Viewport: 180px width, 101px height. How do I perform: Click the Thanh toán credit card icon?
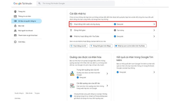click(x=15, y=35)
